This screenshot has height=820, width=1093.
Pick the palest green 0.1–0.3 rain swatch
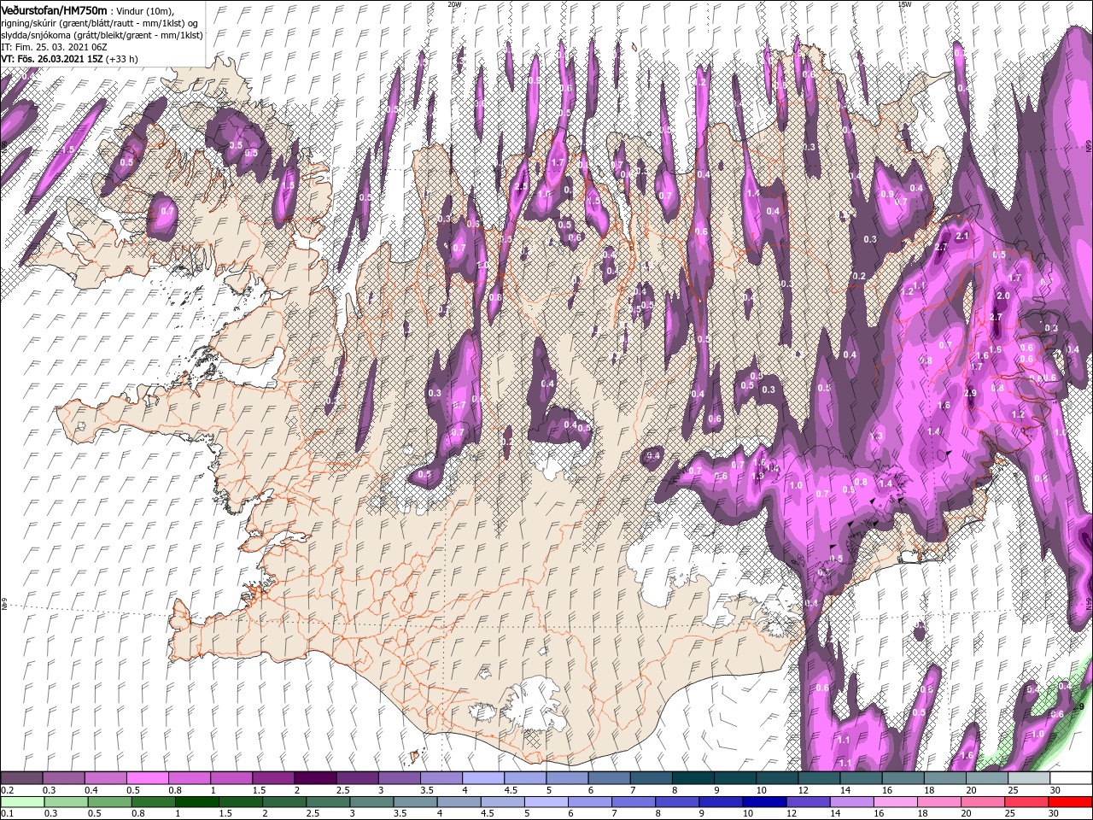coord(22,802)
